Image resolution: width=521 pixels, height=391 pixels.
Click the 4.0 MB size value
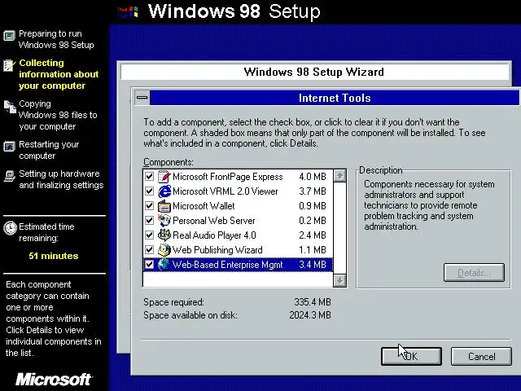[x=313, y=177]
